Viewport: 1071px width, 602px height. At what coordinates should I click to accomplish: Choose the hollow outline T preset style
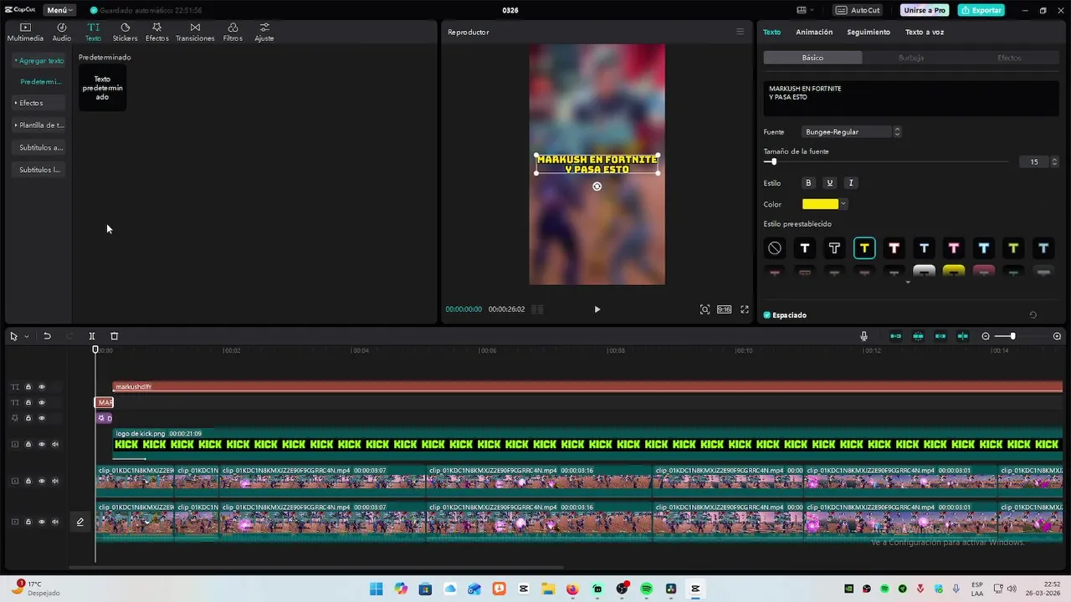point(834,248)
